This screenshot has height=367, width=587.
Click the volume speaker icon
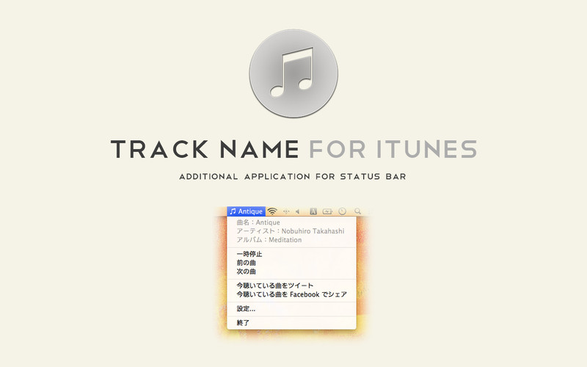click(298, 211)
